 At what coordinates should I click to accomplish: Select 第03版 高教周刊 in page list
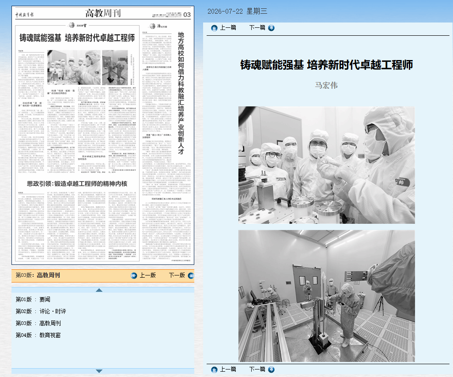coord(38,323)
